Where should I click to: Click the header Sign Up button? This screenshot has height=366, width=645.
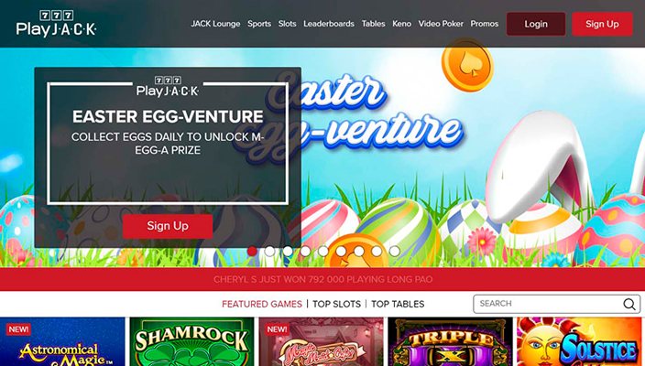point(602,24)
